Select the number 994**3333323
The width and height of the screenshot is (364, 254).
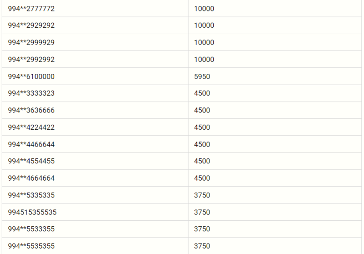point(31,93)
